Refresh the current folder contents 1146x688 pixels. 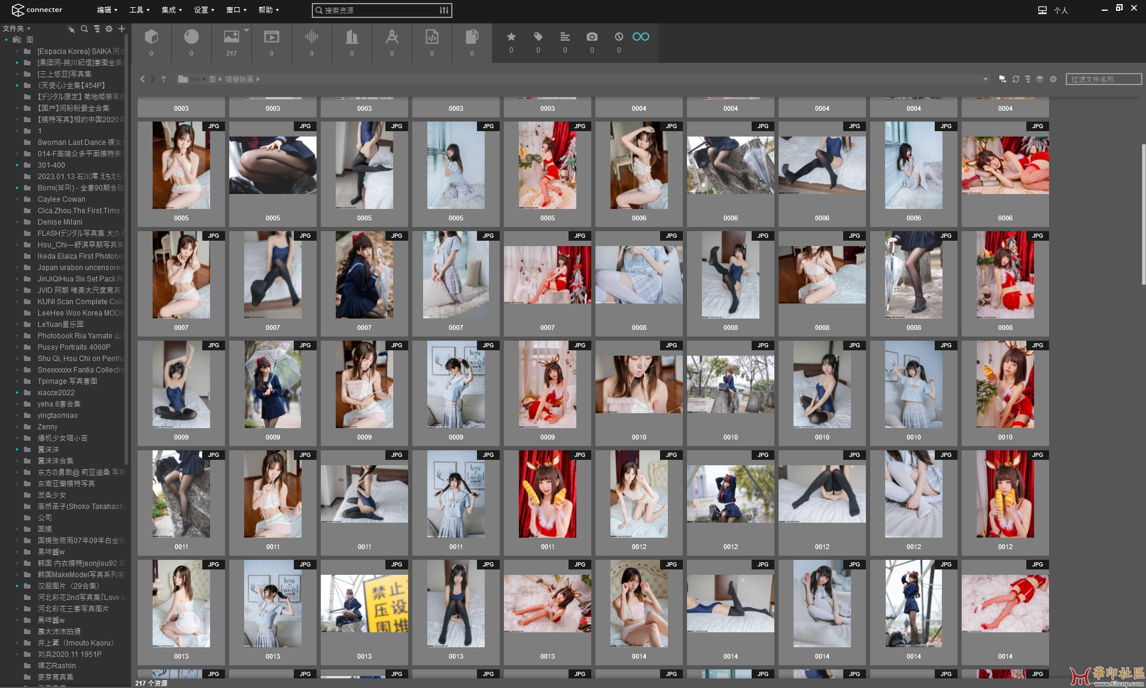[x=1016, y=79]
